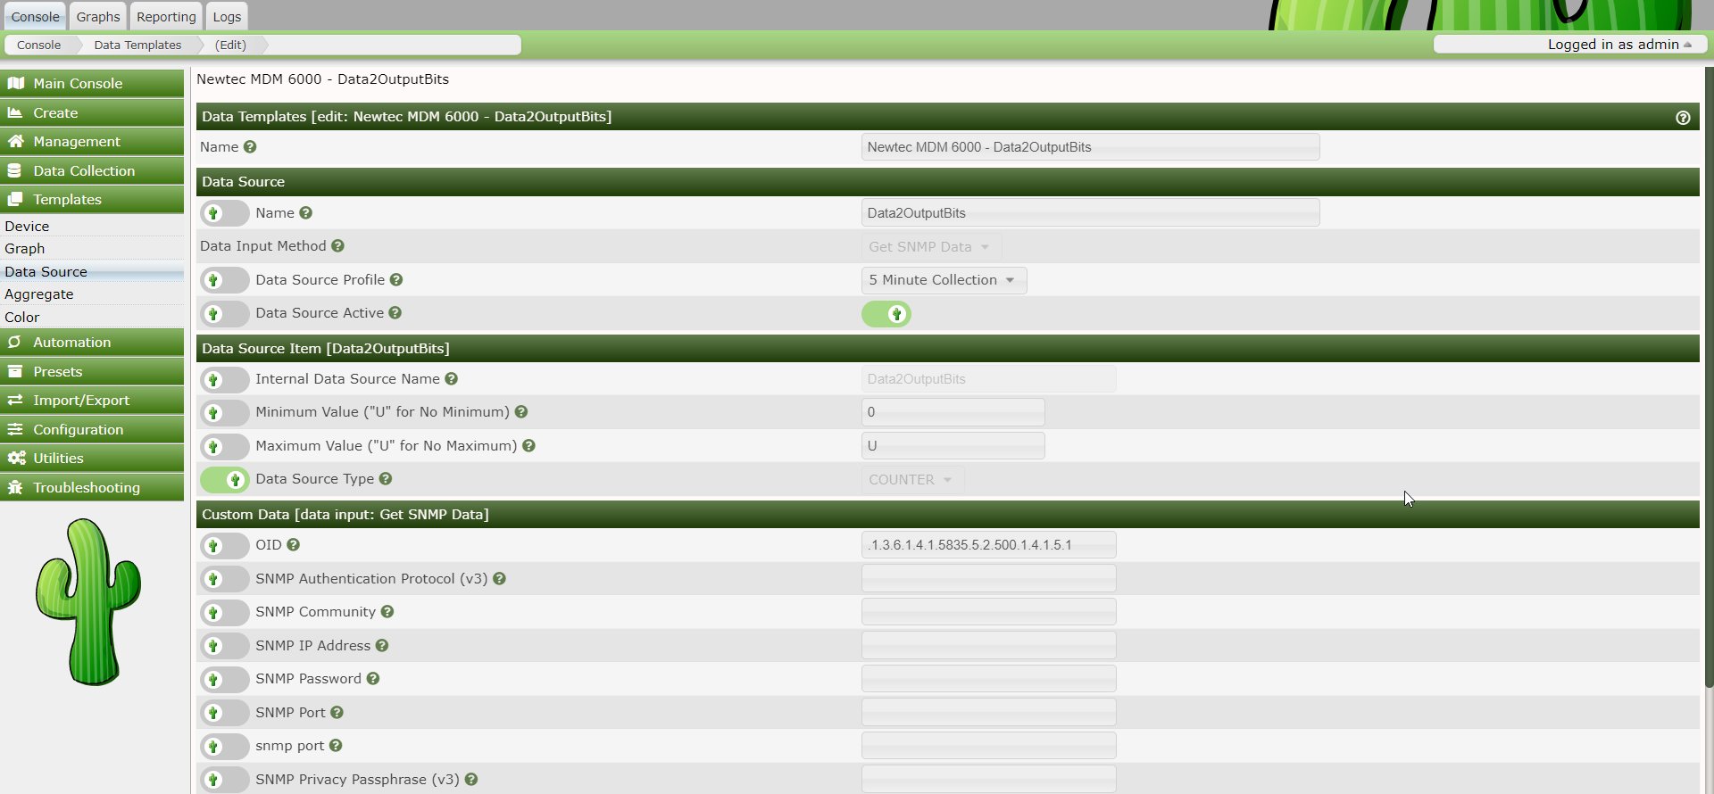Screen dimensions: 1714x794
Task: Open help for SNMP IP Address
Action: tap(382, 646)
